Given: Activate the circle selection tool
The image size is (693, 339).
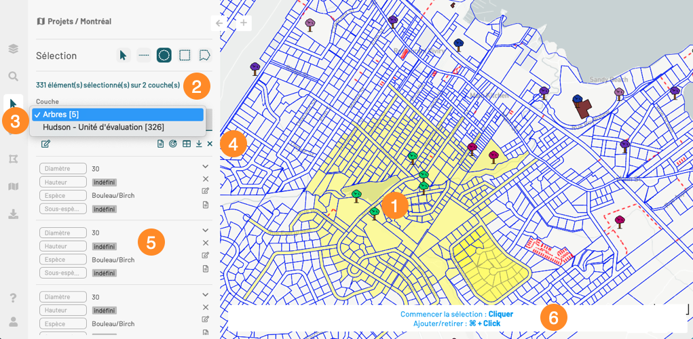Looking at the screenshot, I should coord(164,56).
